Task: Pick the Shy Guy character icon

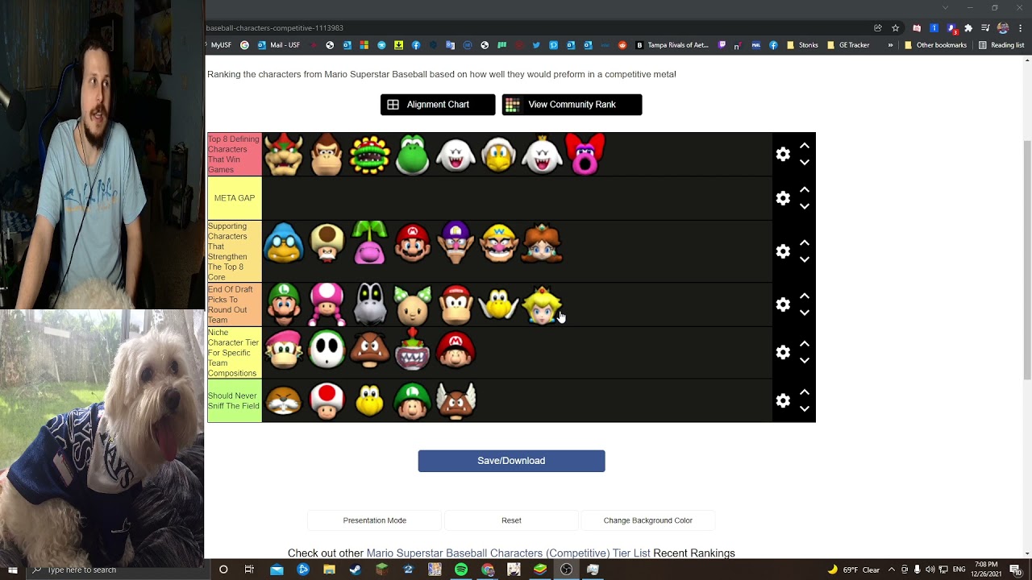Action: pyautogui.click(x=327, y=350)
